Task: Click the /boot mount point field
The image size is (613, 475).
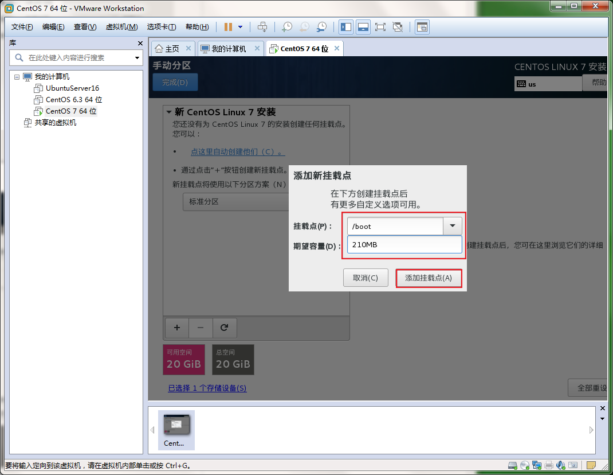Action: click(395, 227)
